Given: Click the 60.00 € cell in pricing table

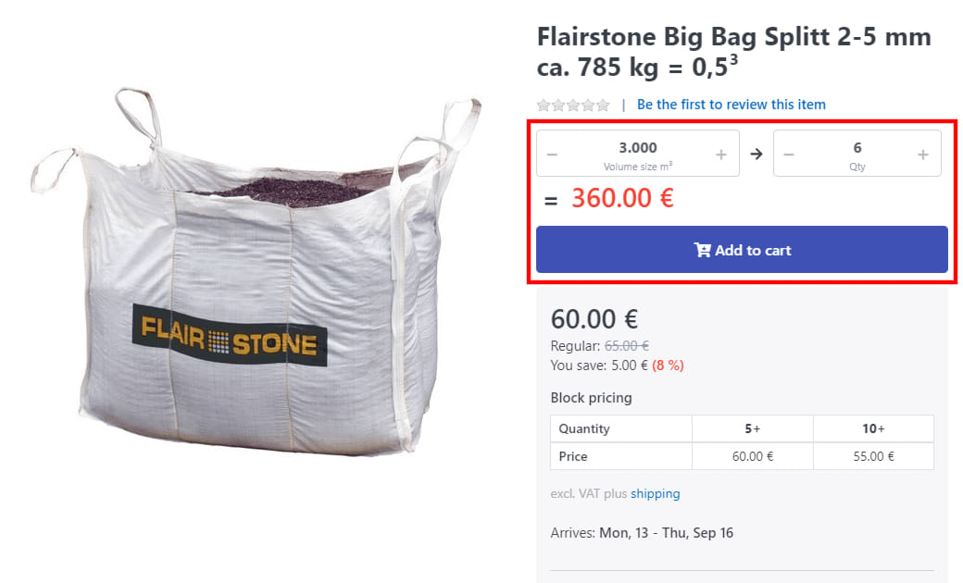Looking at the screenshot, I should tap(752, 456).
